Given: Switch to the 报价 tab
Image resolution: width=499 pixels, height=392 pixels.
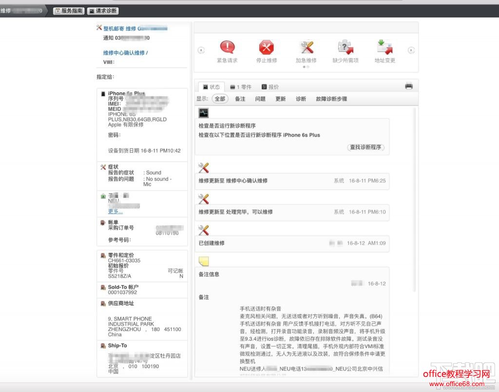Looking at the screenshot, I should pos(270,87).
